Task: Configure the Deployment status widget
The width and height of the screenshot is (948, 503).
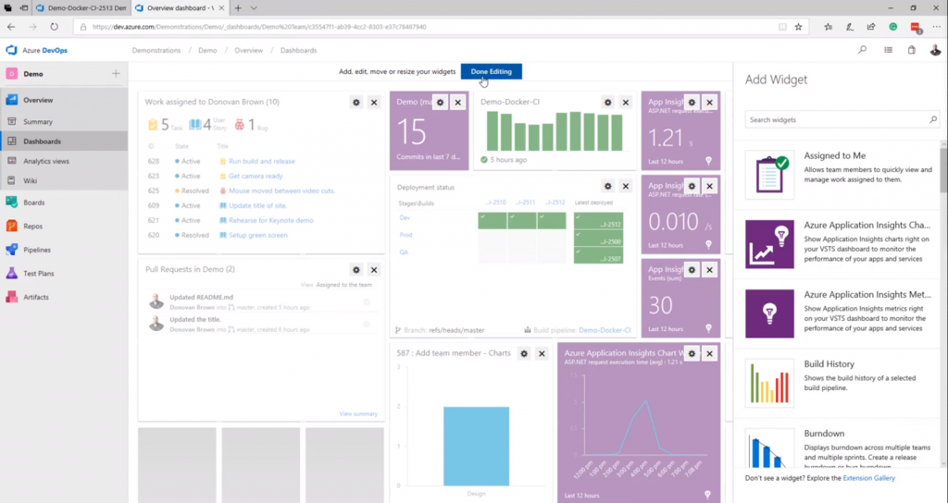Action: (607, 187)
